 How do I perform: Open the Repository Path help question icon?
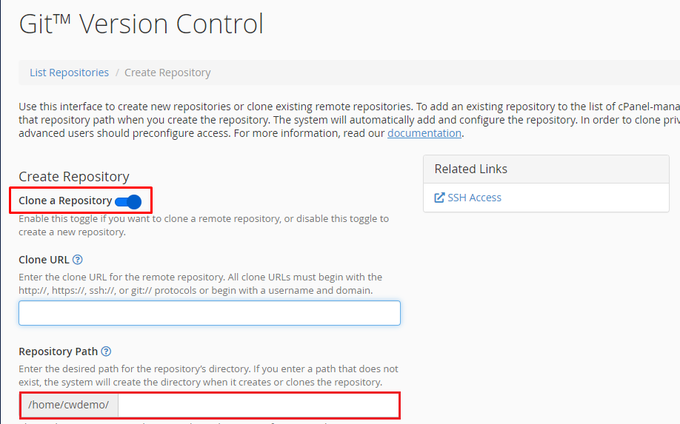point(106,351)
